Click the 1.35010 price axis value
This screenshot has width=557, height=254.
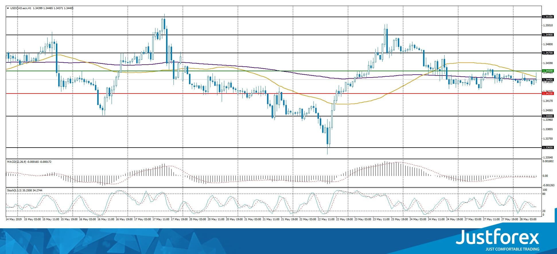pyautogui.click(x=548, y=25)
